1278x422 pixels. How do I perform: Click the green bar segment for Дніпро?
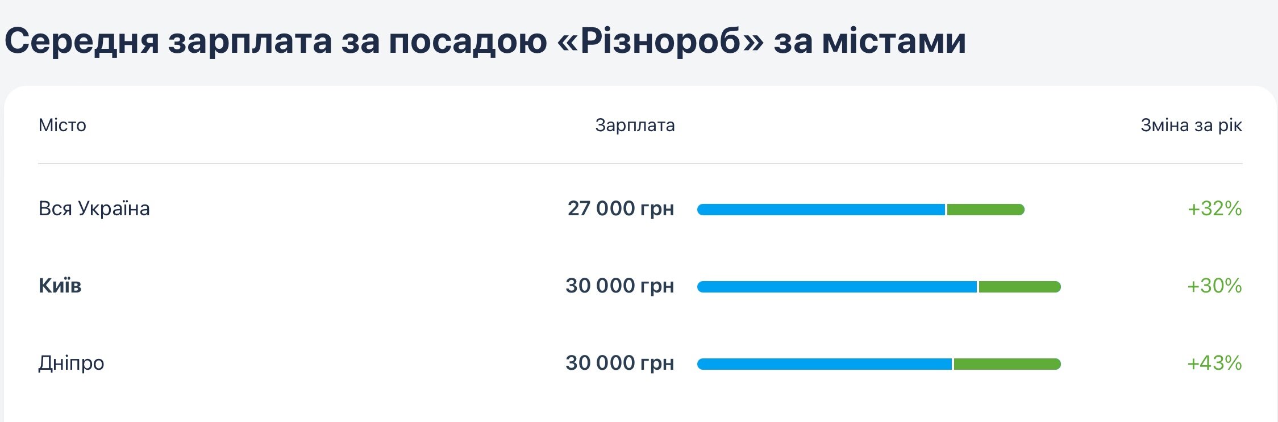pyautogui.click(x=1007, y=364)
